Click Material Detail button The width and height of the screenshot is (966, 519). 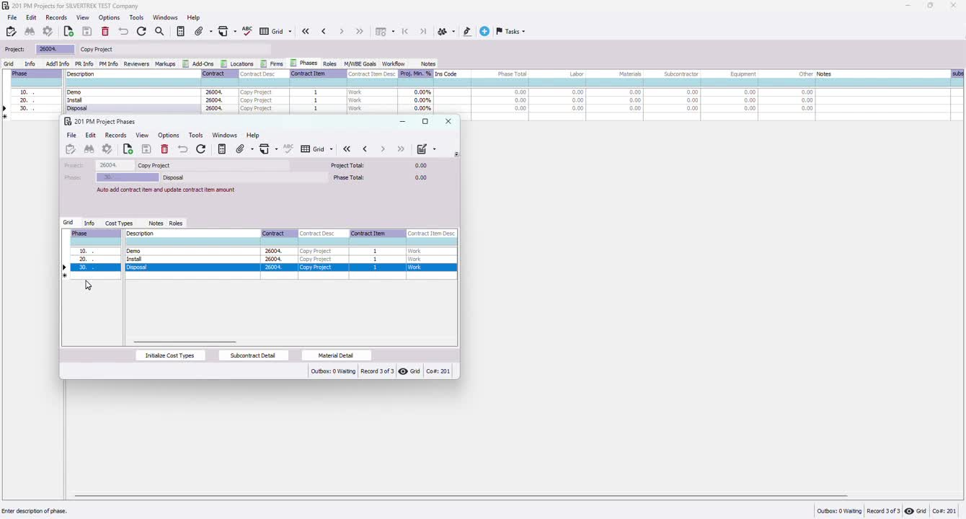[x=336, y=355]
